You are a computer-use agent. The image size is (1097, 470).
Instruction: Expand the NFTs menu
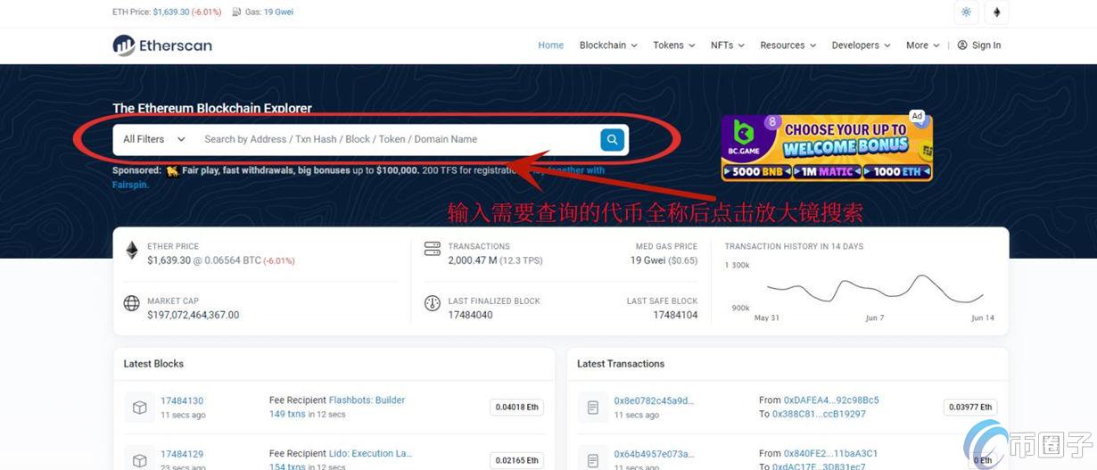click(727, 45)
